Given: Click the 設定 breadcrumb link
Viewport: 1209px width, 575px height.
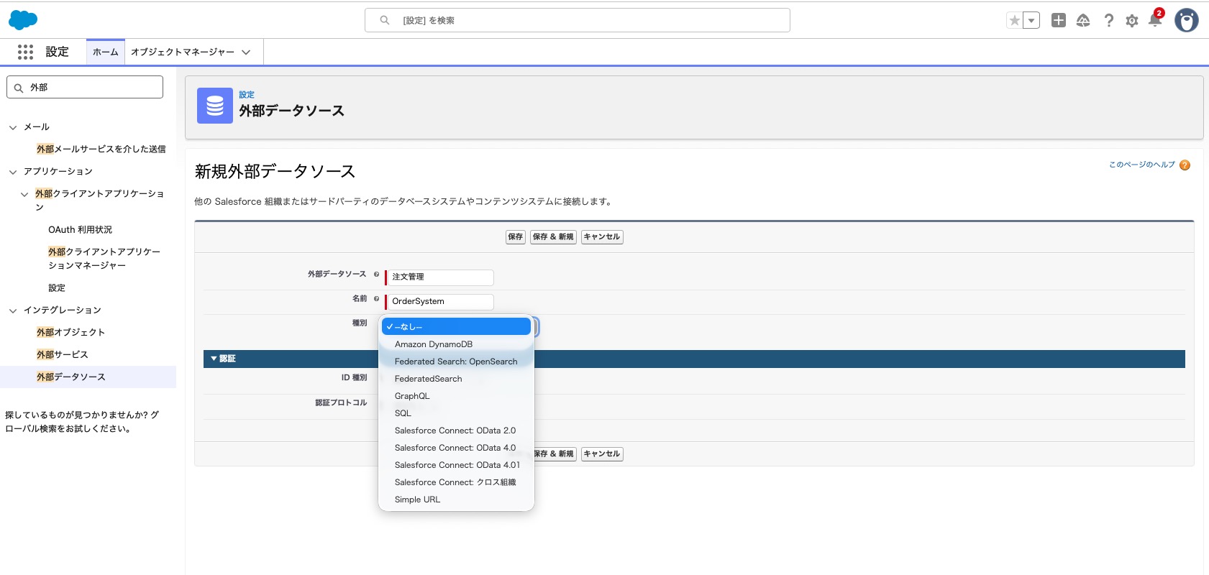Looking at the screenshot, I should coord(247,95).
